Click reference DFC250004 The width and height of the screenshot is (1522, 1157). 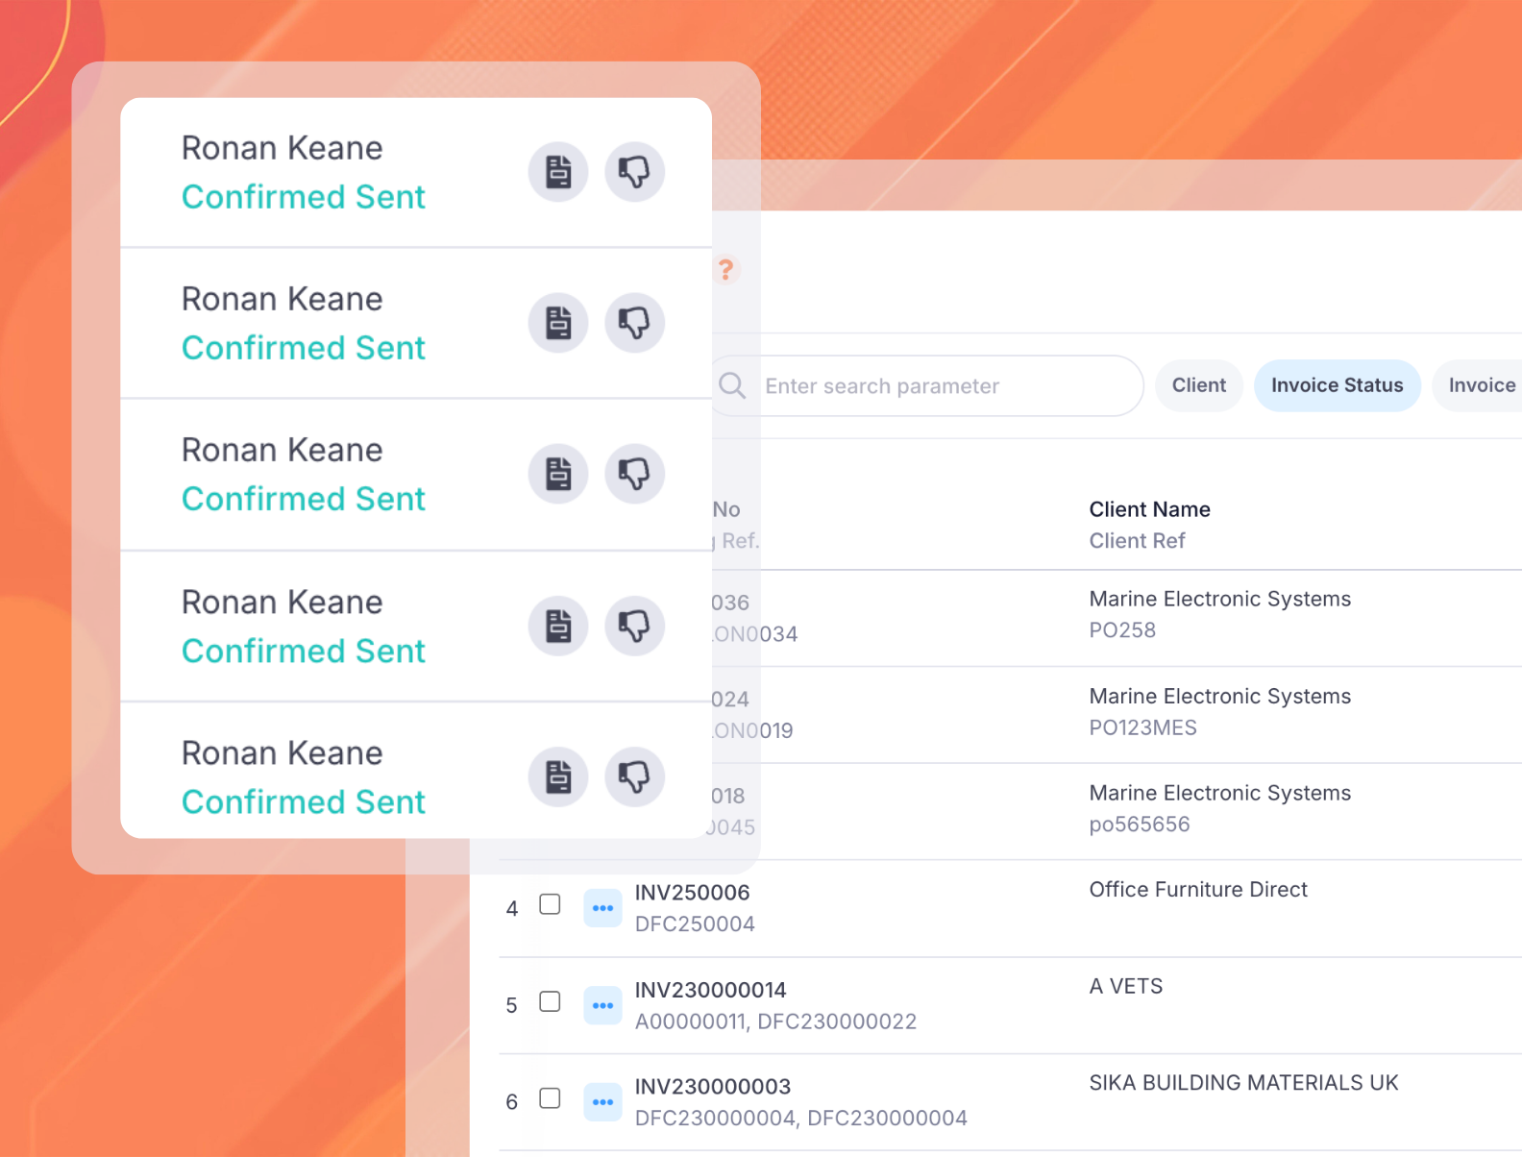(x=695, y=924)
